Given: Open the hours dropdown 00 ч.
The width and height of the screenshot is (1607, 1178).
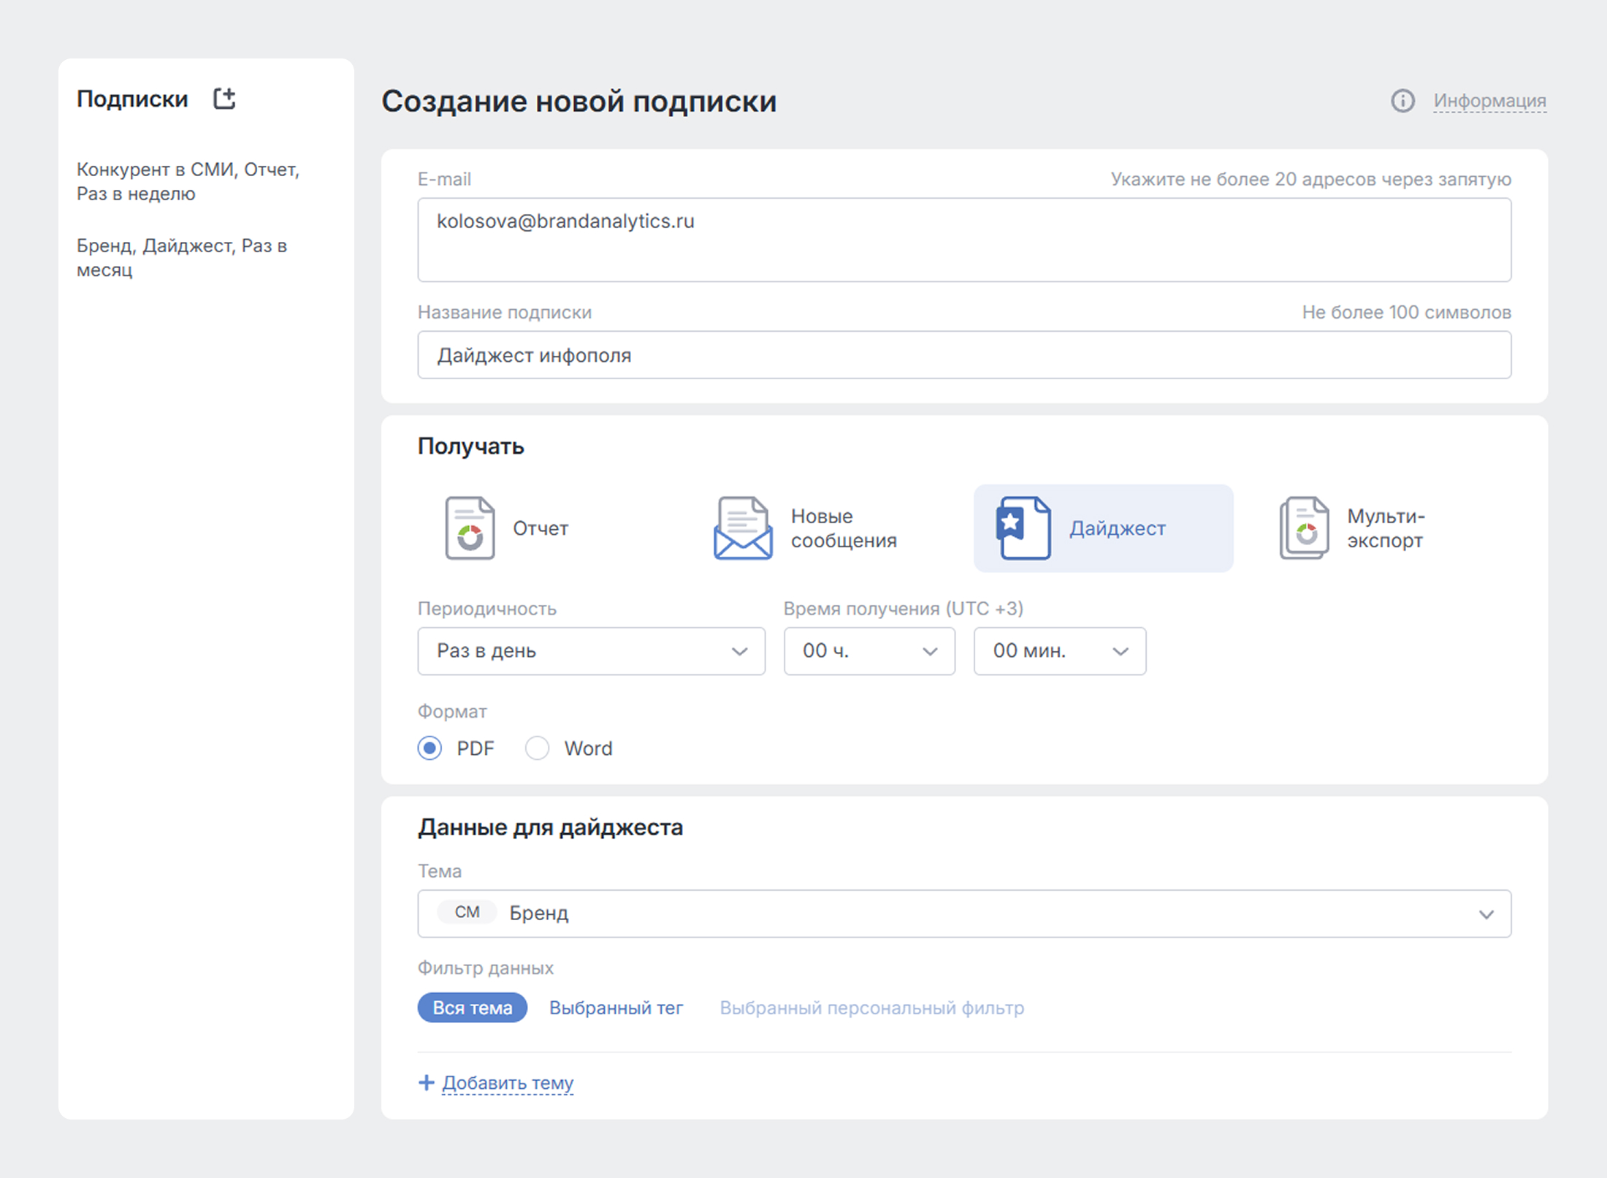Looking at the screenshot, I should [869, 650].
